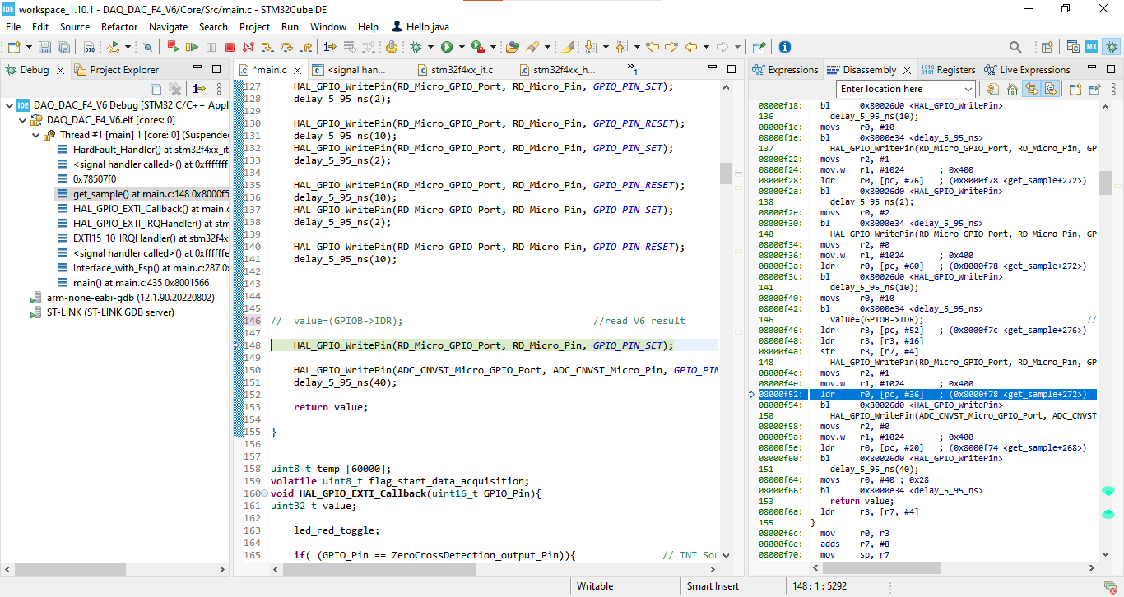Screen dimensions: 1124x597
Task: Click the Suspend (pause) icon
Action: coord(210,47)
